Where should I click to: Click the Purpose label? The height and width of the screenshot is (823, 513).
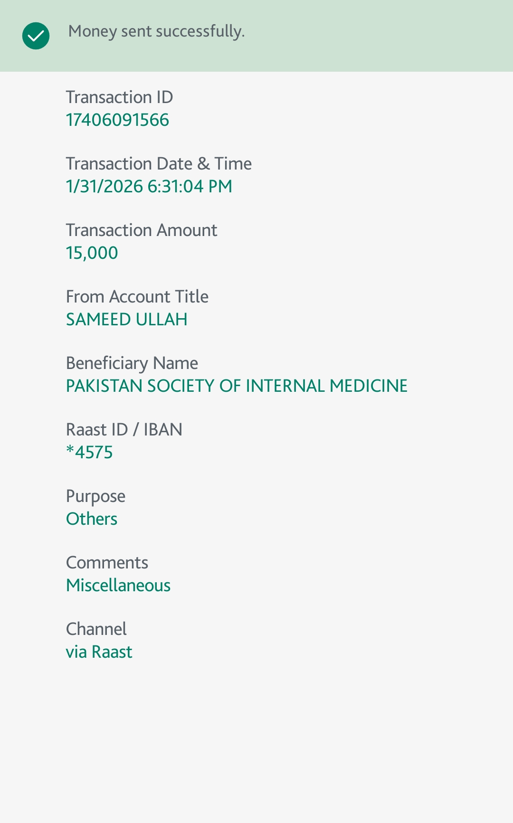(95, 497)
